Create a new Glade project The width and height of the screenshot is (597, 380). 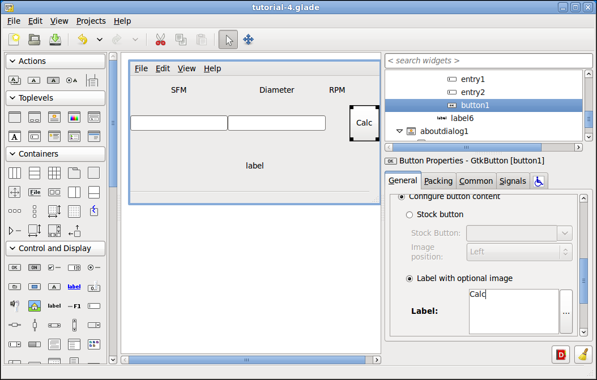pyautogui.click(x=15, y=40)
